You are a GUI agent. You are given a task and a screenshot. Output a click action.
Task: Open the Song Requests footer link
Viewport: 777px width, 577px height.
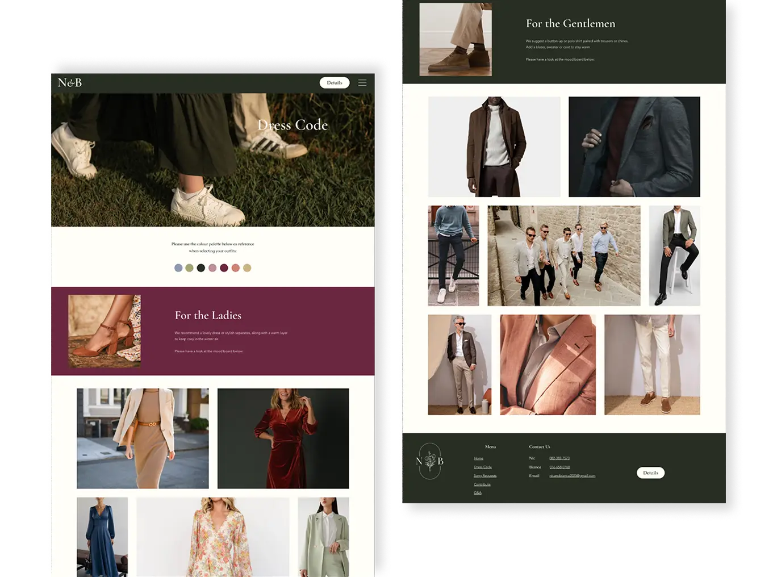click(x=485, y=475)
